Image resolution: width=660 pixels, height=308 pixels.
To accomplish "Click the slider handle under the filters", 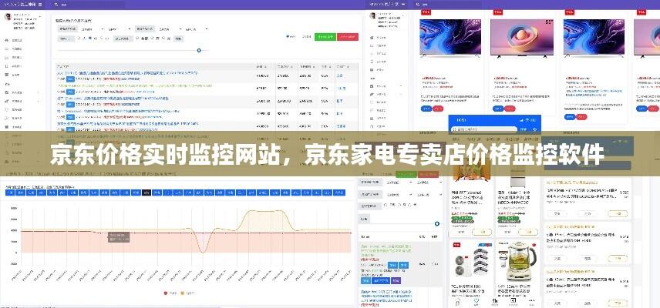I will click(x=199, y=50).
